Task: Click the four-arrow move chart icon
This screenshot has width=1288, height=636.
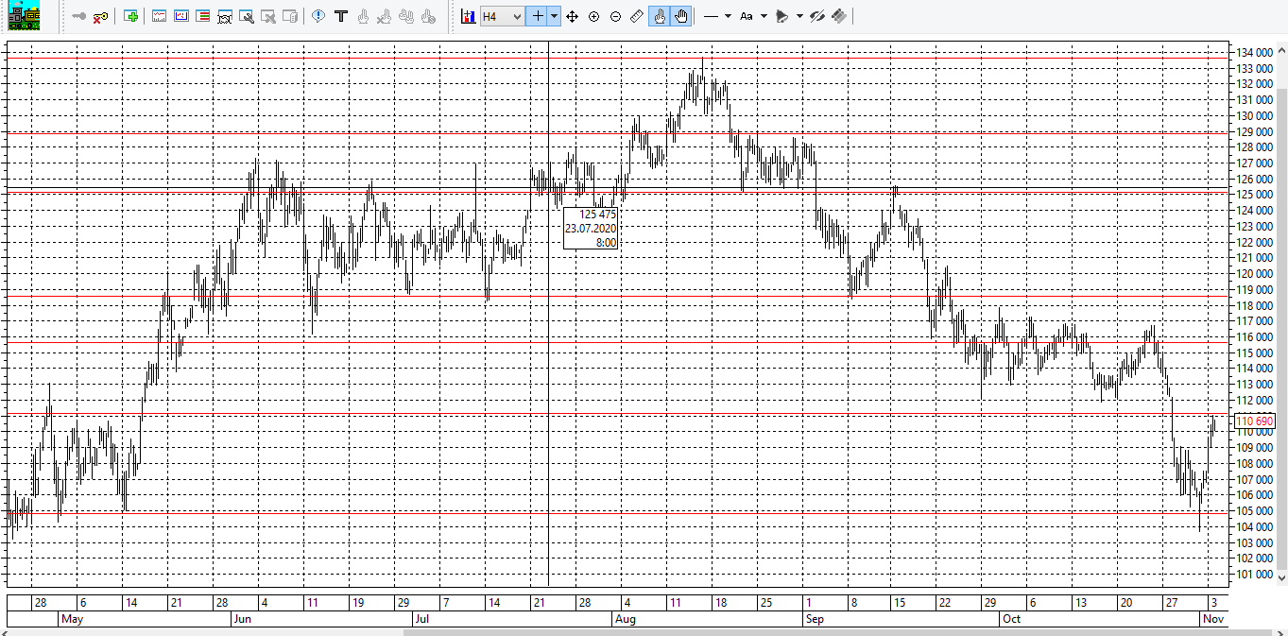Action: pyautogui.click(x=572, y=16)
